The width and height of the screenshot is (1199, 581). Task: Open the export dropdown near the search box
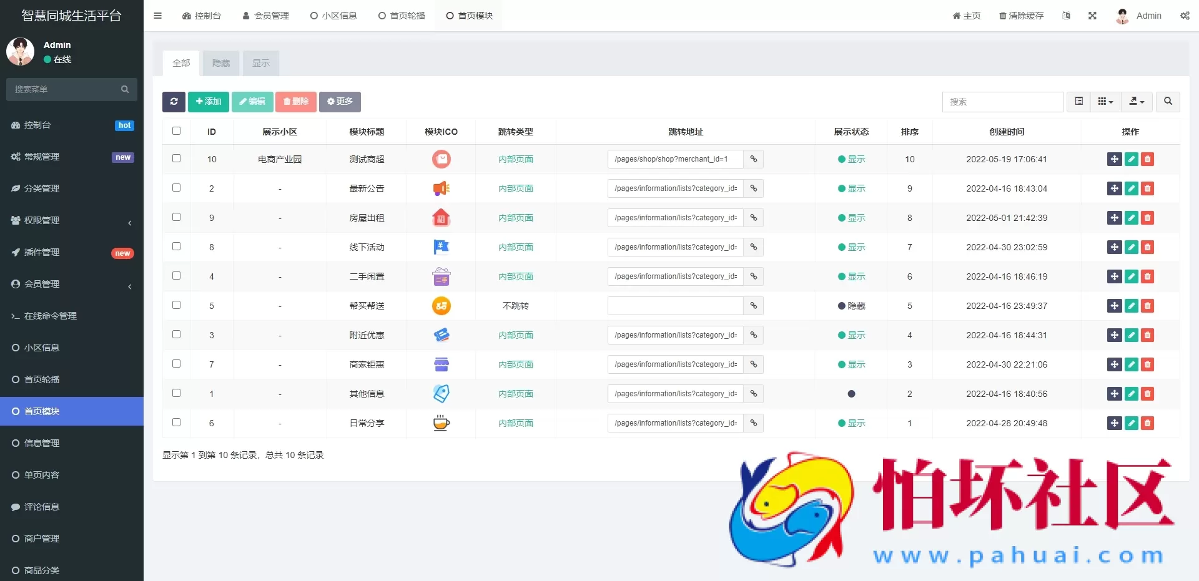(1136, 102)
